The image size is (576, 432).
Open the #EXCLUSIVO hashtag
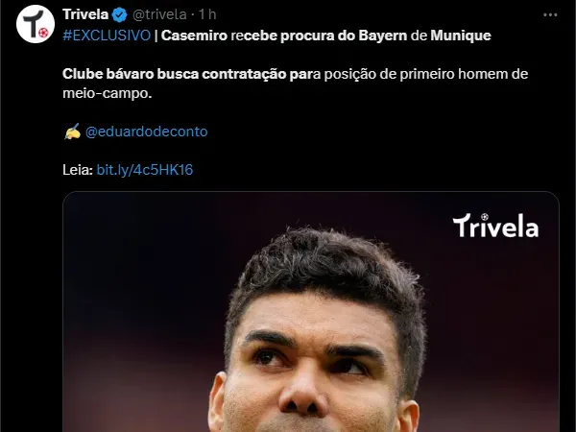[x=107, y=36]
